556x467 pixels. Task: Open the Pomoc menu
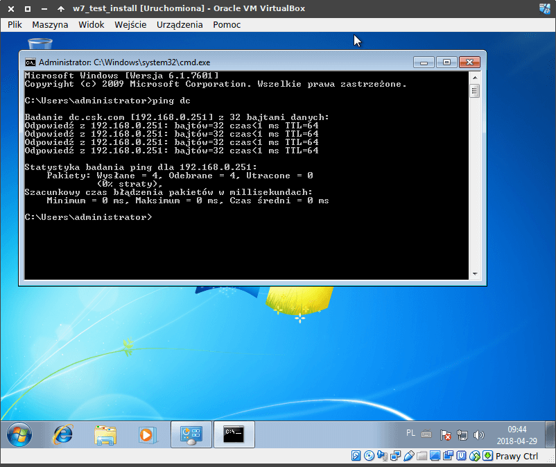click(227, 25)
